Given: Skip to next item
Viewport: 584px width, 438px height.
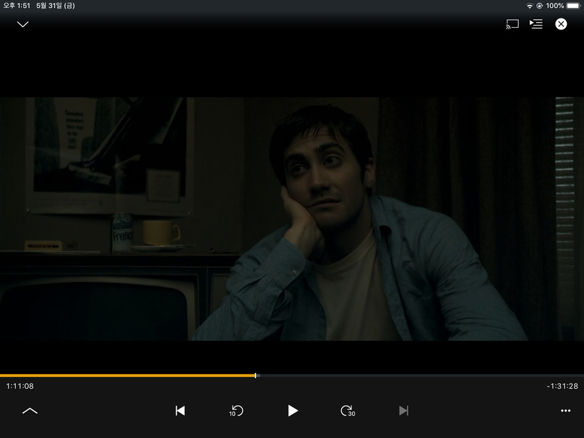Looking at the screenshot, I should (404, 411).
